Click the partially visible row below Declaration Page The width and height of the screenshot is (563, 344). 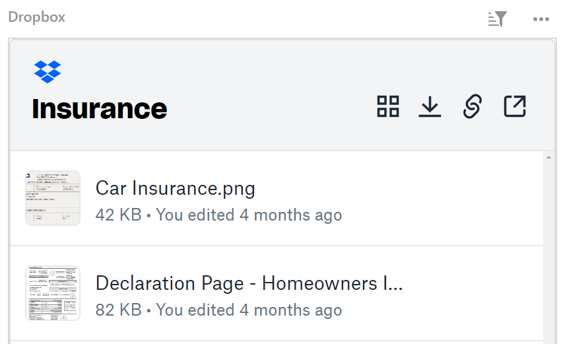click(277, 342)
